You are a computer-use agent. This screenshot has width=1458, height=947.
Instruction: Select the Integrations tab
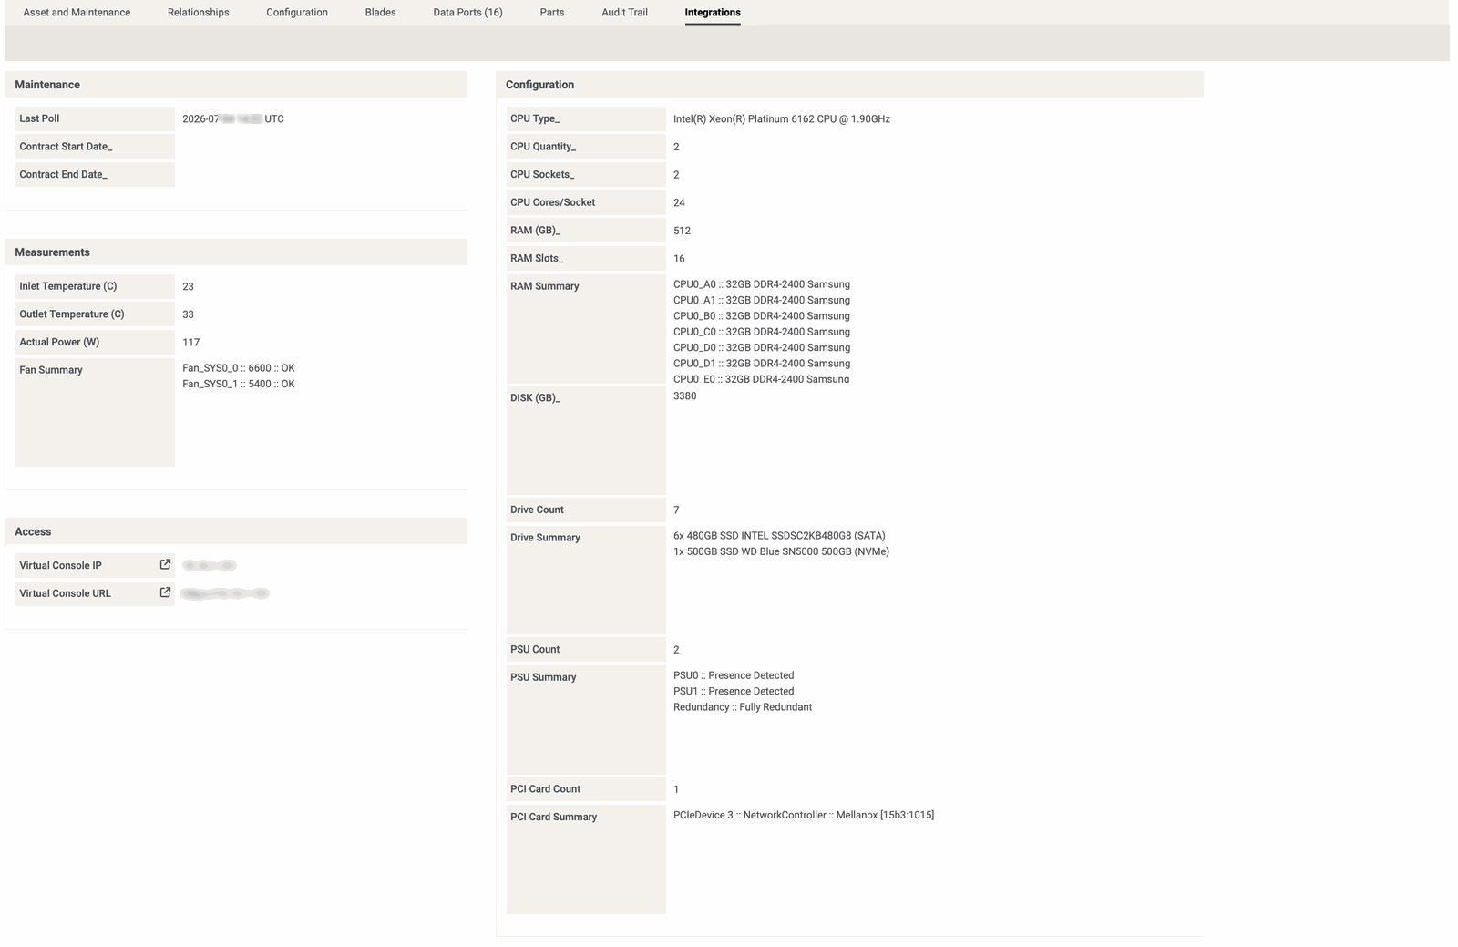(x=713, y=13)
